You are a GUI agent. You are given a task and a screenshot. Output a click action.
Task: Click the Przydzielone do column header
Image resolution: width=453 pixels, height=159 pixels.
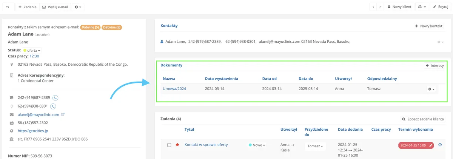316,132
